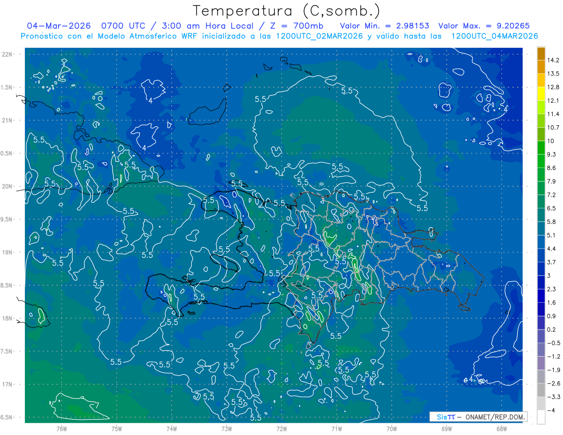
Task: Click the 74W longitude axis label
Action: [172, 428]
